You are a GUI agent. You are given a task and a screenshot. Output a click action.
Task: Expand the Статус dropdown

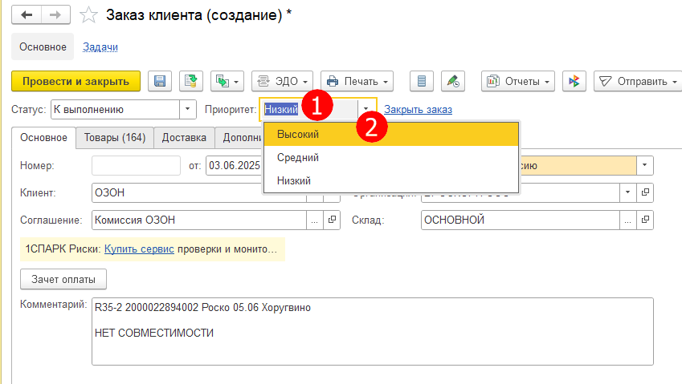click(x=189, y=109)
